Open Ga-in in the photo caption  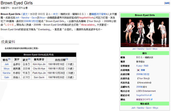coord(148,49)
